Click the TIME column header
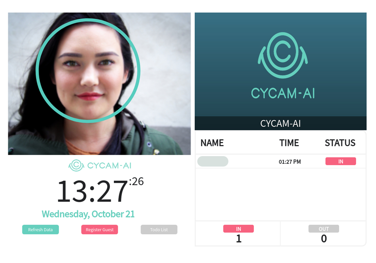 pyautogui.click(x=289, y=143)
